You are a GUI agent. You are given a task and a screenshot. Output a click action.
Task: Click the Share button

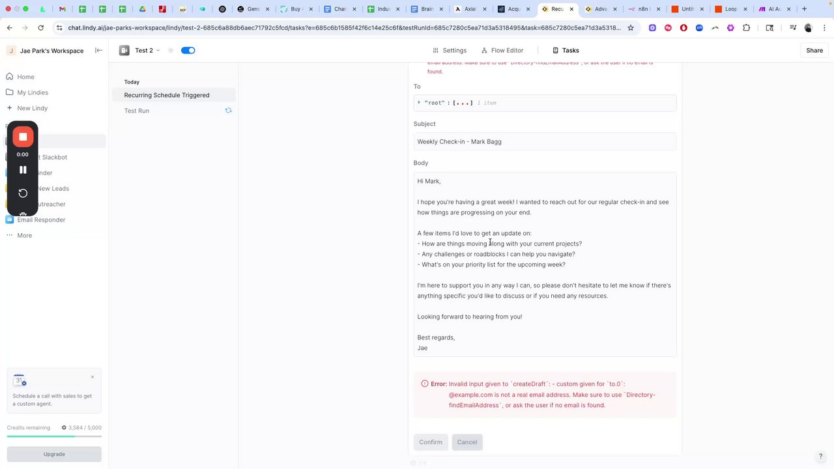click(814, 50)
